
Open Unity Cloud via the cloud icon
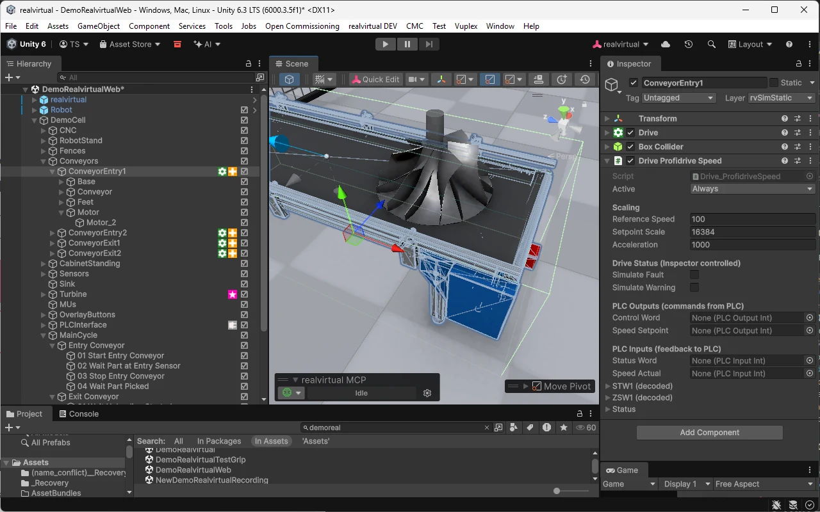tap(666, 44)
